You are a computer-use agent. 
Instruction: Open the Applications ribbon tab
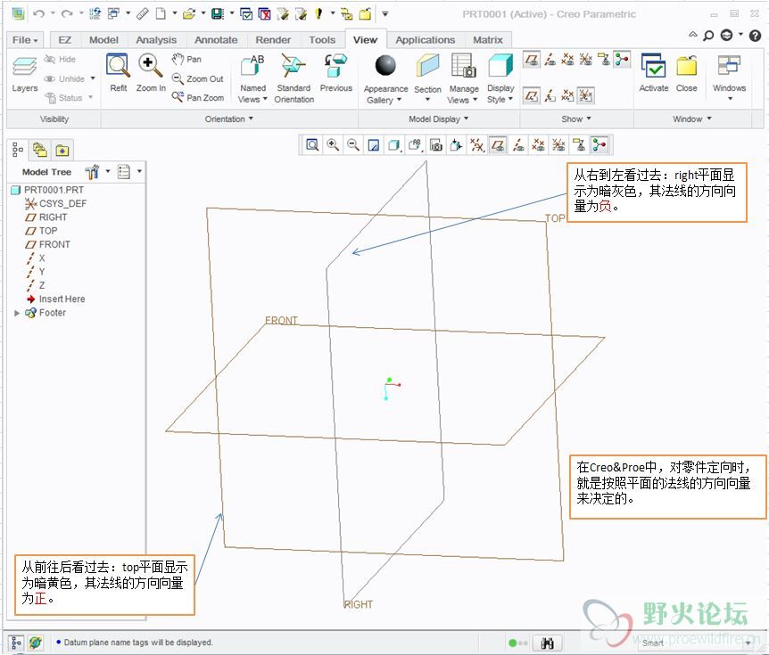pyautogui.click(x=426, y=40)
